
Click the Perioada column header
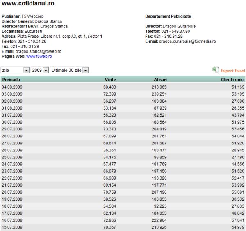(x=11, y=80)
